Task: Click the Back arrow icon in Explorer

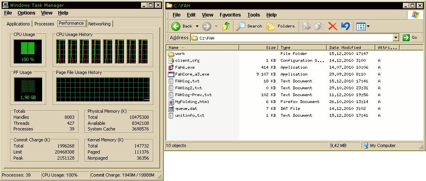Action: 176,26
